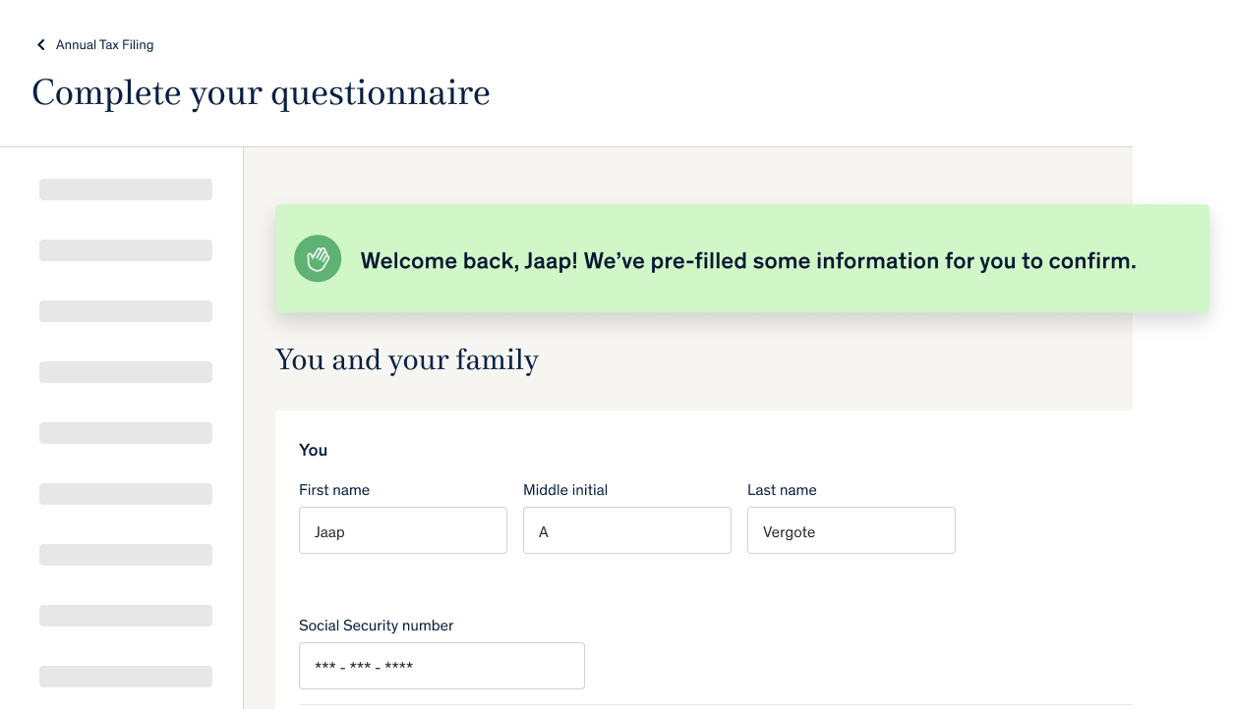Choose the fifth sidebar placeholder item
Viewport: 1234px width, 709px height.
pyautogui.click(x=126, y=433)
